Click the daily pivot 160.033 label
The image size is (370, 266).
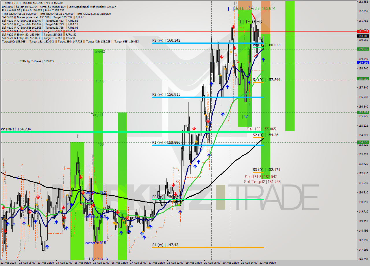click(x=266, y=45)
